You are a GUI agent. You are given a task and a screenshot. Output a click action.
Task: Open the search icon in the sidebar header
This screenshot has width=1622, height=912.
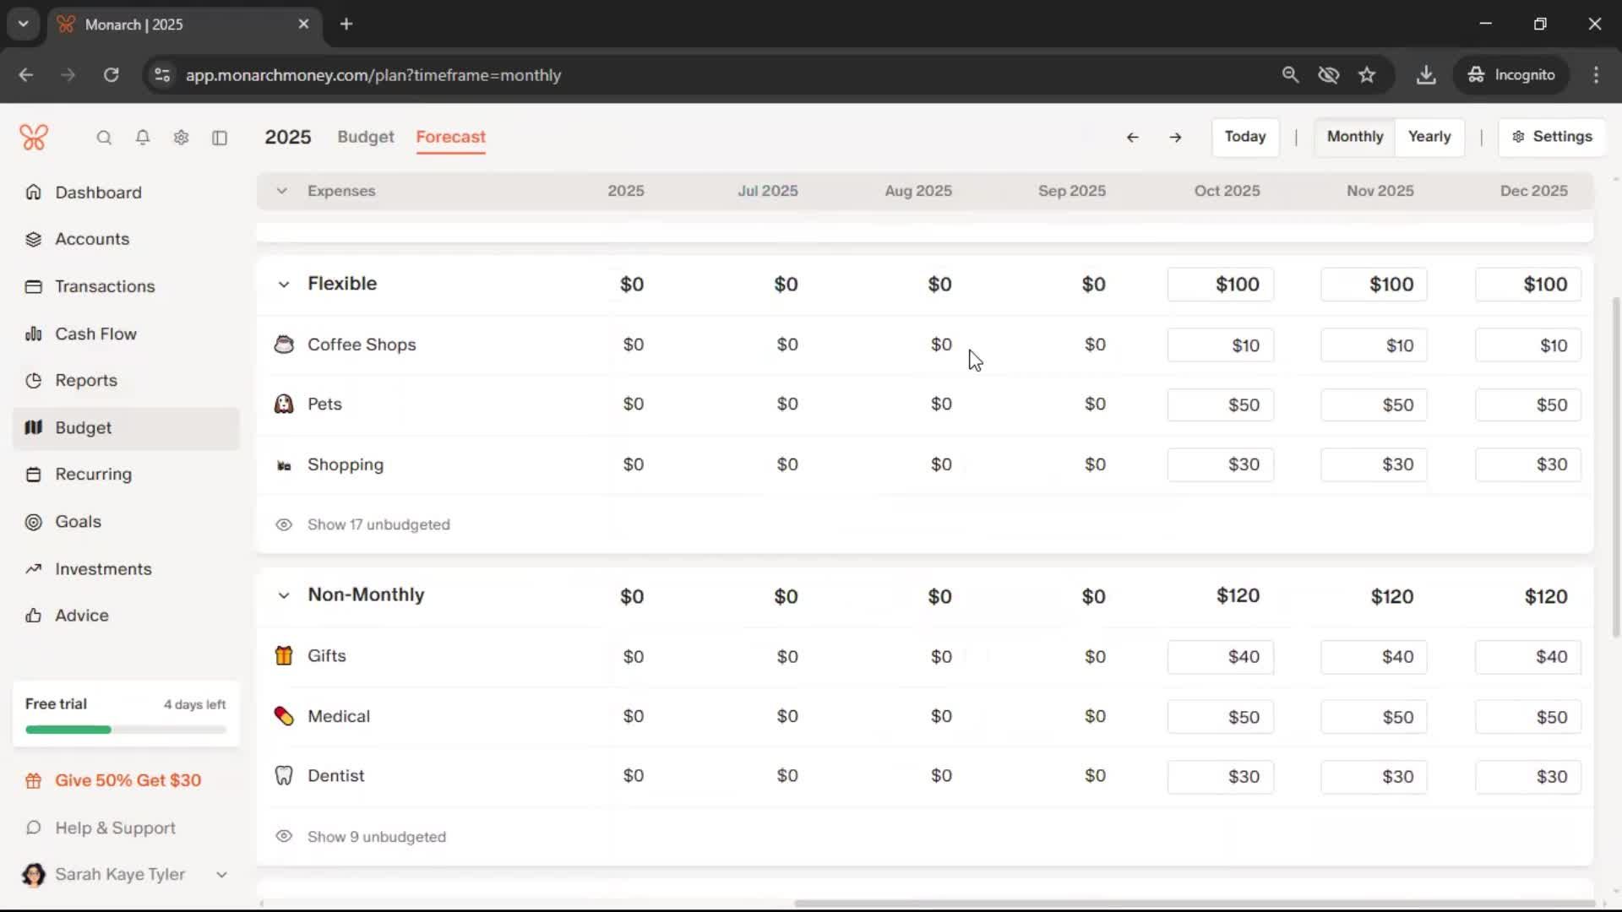point(104,138)
